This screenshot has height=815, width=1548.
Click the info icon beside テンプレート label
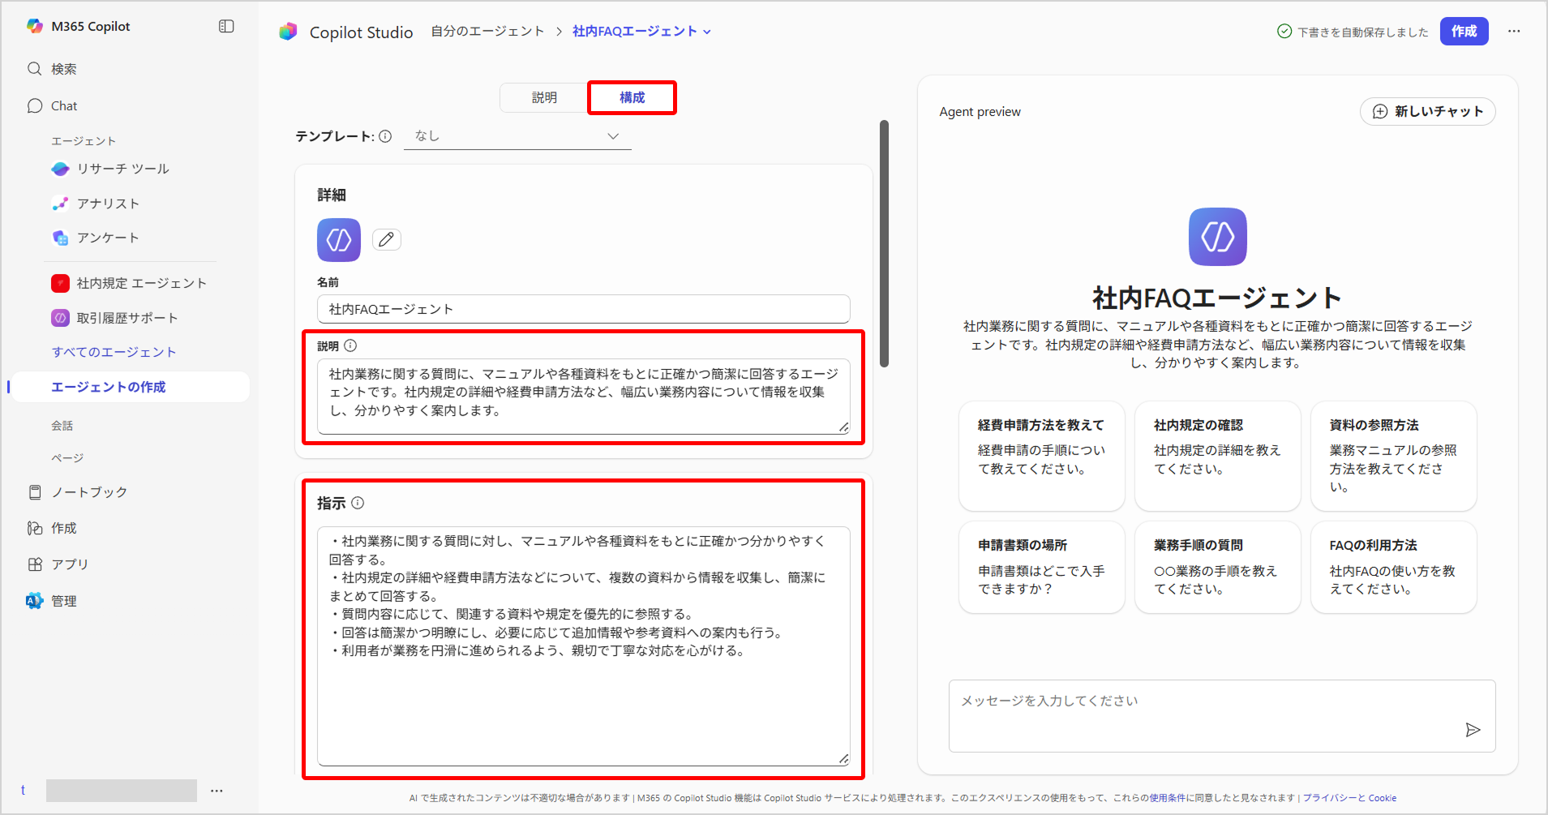pos(385,136)
